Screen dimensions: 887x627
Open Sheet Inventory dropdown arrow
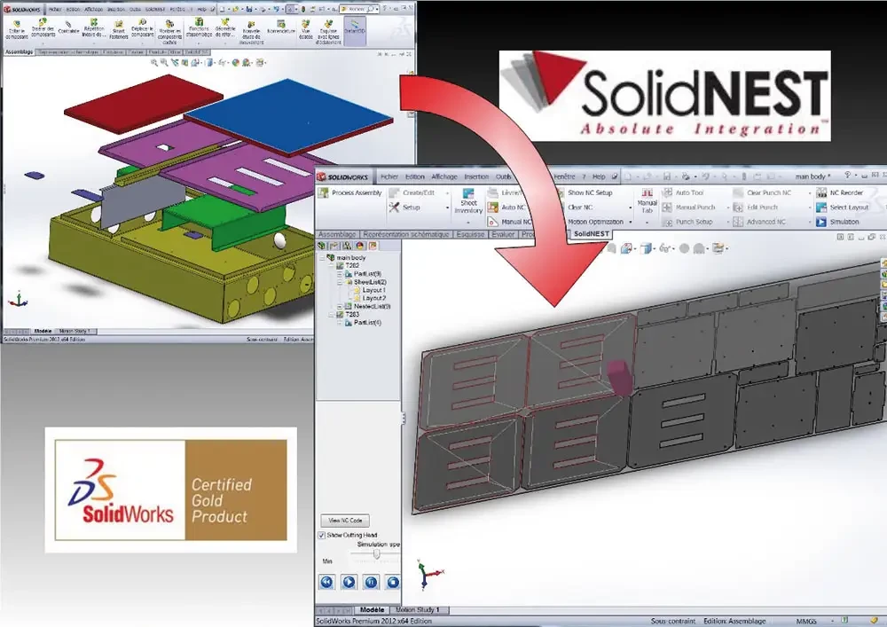(468, 223)
